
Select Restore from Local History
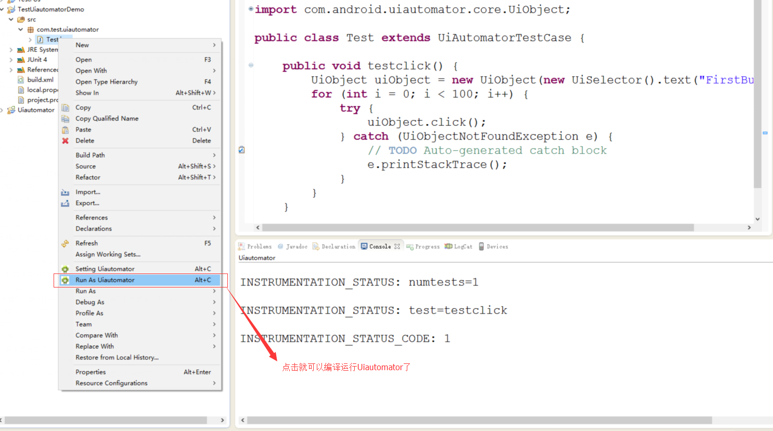140,358
